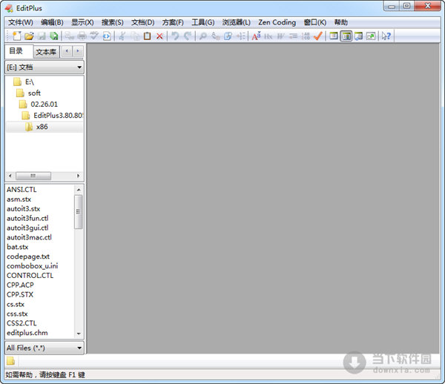
Task: Toggle the highlighted Directory window icon
Action: pos(346,36)
